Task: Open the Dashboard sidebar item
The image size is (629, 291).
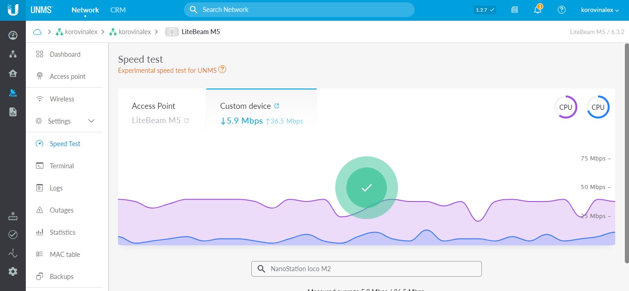Action: pyautogui.click(x=64, y=54)
